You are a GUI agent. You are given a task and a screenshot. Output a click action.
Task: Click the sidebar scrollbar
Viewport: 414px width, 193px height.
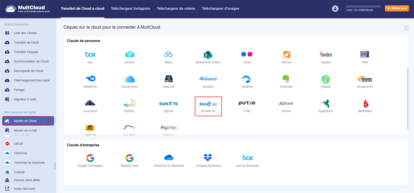coord(55,166)
